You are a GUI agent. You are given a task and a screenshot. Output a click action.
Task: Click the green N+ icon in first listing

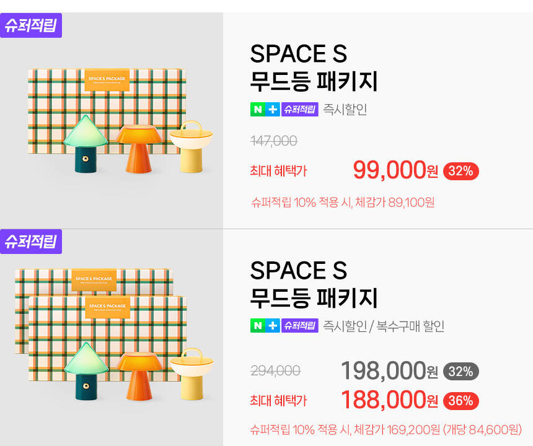265,110
